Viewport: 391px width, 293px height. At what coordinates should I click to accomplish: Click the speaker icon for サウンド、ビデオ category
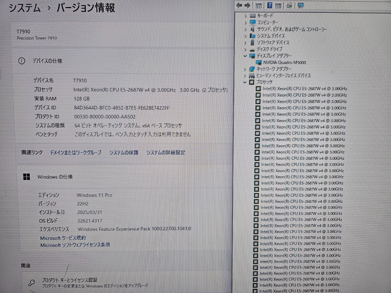tap(252, 29)
